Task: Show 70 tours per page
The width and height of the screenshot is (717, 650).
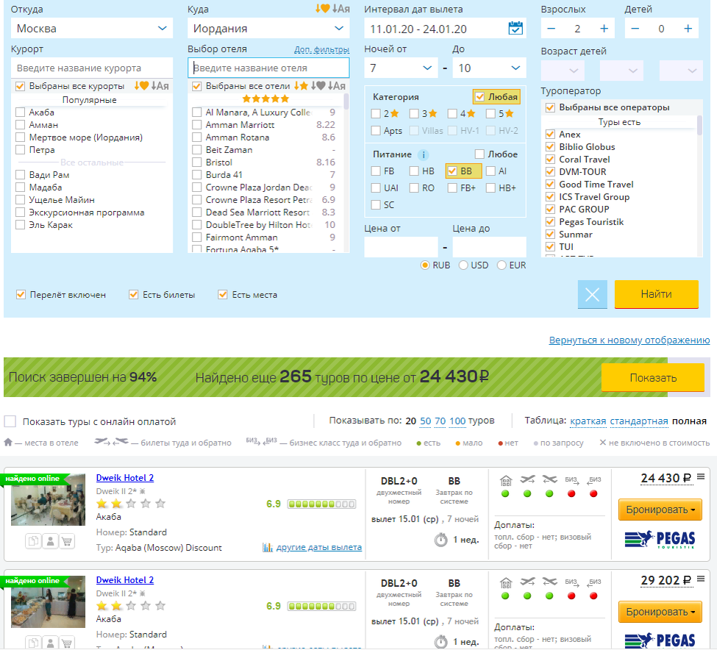Action: tap(440, 421)
